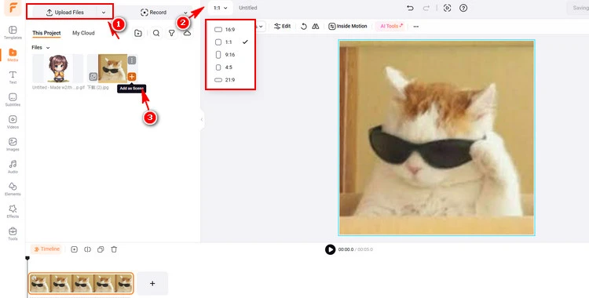589x298 pixels.
Task: Select the cat image thumbnail in media
Action: pos(112,68)
